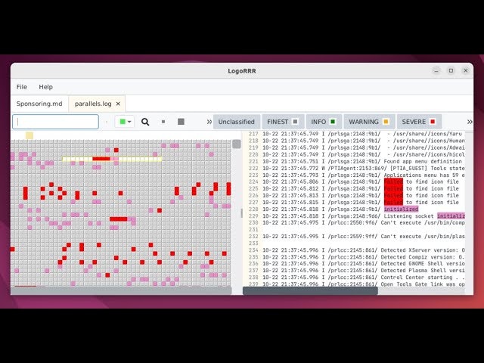
Task: Toggle the INFO filter button
Action: pos(324,122)
